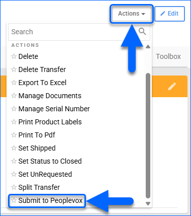The height and width of the screenshot is (216, 191).
Task: Toggle favorite star for Split Transfer
Action: click(x=14, y=187)
